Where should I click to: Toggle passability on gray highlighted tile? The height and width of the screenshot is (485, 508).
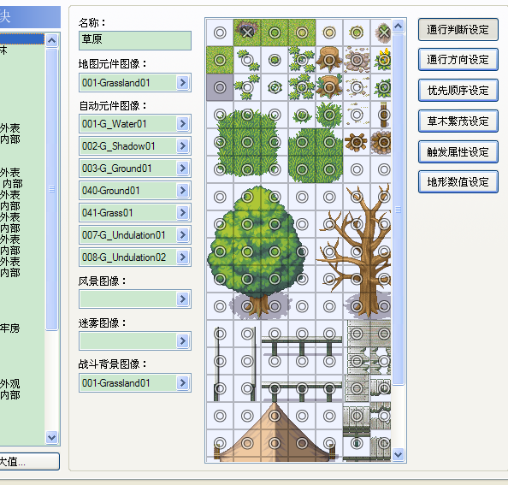(220, 87)
